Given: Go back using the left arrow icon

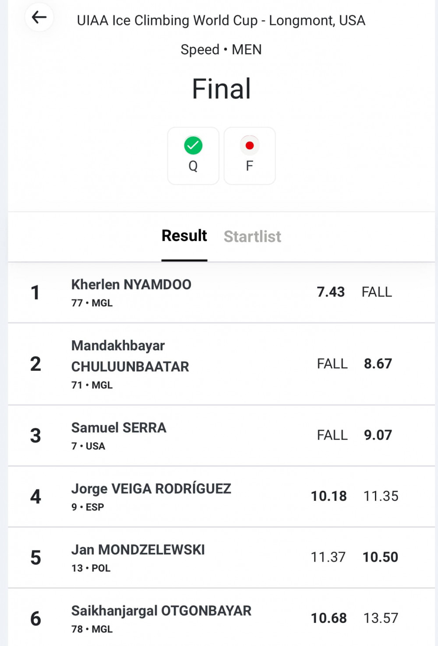Looking at the screenshot, I should 39,17.
